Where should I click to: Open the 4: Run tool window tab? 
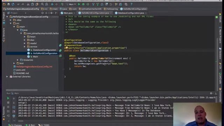(x=30, y=125)
